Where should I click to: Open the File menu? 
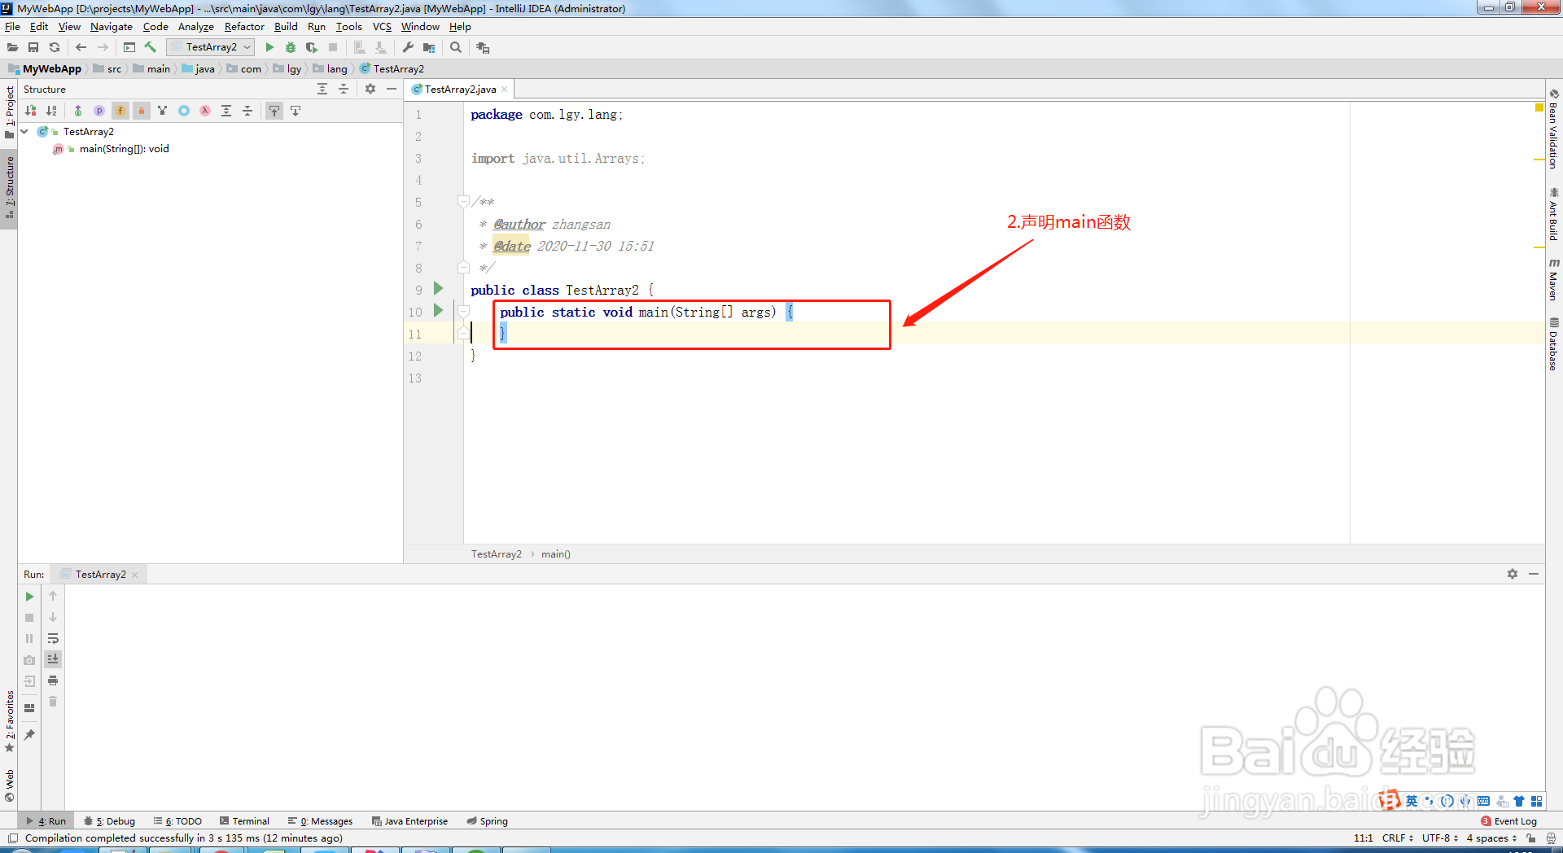[x=12, y=27]
